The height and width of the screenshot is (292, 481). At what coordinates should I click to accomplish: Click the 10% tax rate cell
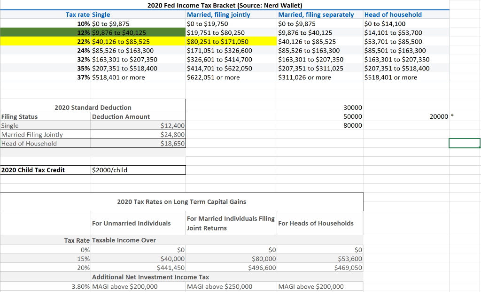46,23
